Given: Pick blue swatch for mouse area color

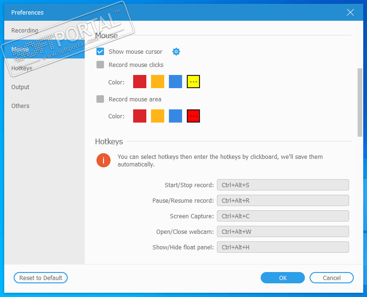Looking at the screenshot, I should 176,116.
